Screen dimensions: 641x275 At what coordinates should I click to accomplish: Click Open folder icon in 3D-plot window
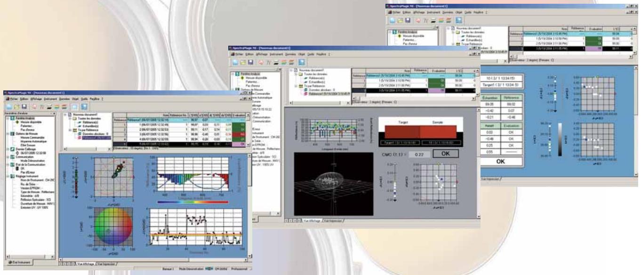[x=242, y=62]
